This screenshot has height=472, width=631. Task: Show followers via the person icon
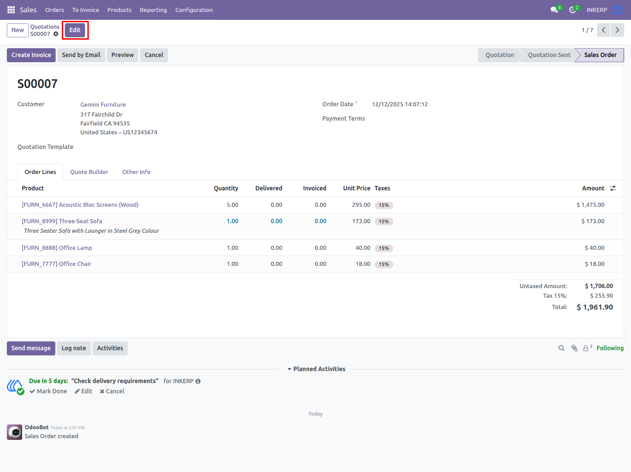click(587, 348)
